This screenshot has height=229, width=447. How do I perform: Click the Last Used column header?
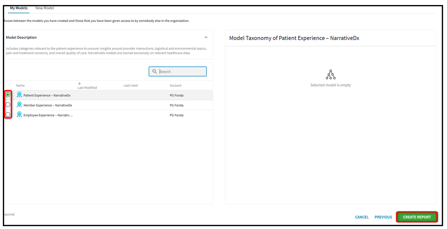click(x=131, y=85)
